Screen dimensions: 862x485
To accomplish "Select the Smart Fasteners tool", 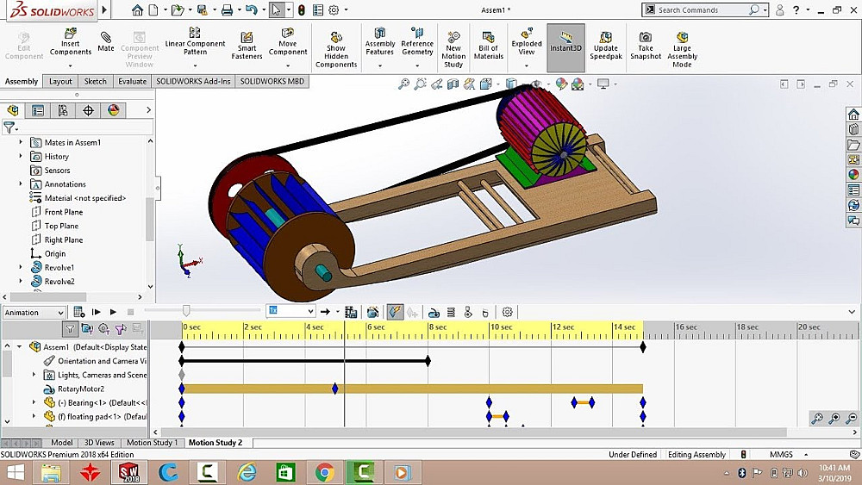I will coord(247,45).
